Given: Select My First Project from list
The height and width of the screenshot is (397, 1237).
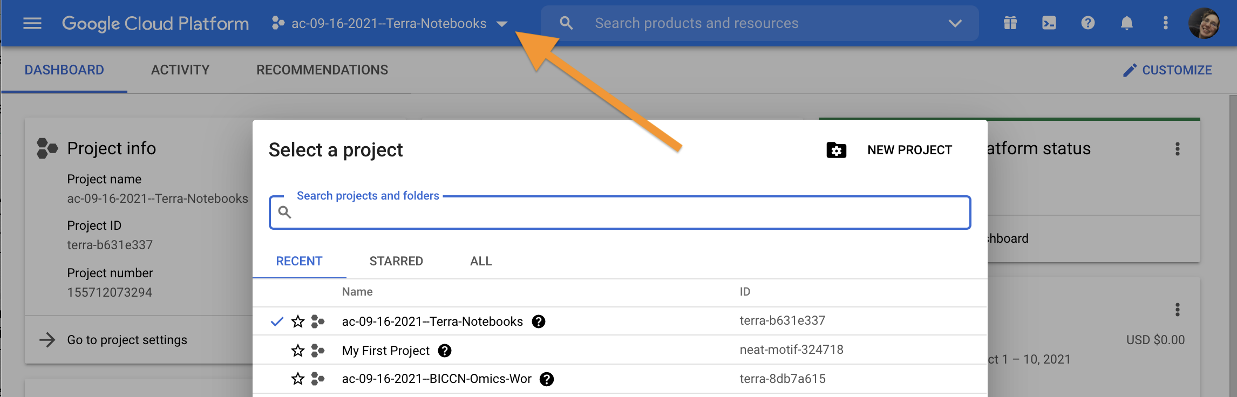Looking at the screenshot, I should coord(385,351).
